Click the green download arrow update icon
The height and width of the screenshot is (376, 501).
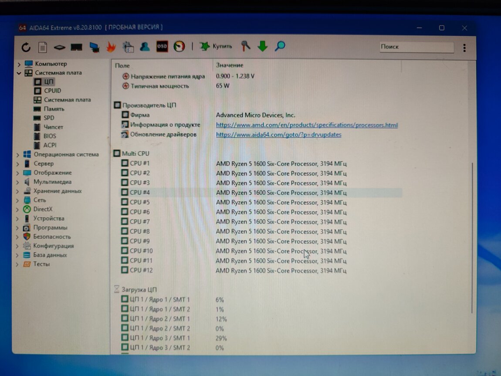click(x=262, y=46)
